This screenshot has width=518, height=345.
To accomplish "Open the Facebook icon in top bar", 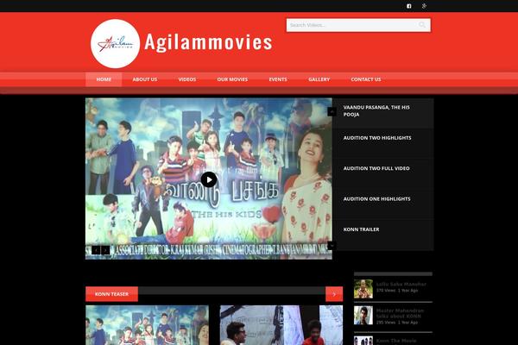I will (x=409, y=6).
